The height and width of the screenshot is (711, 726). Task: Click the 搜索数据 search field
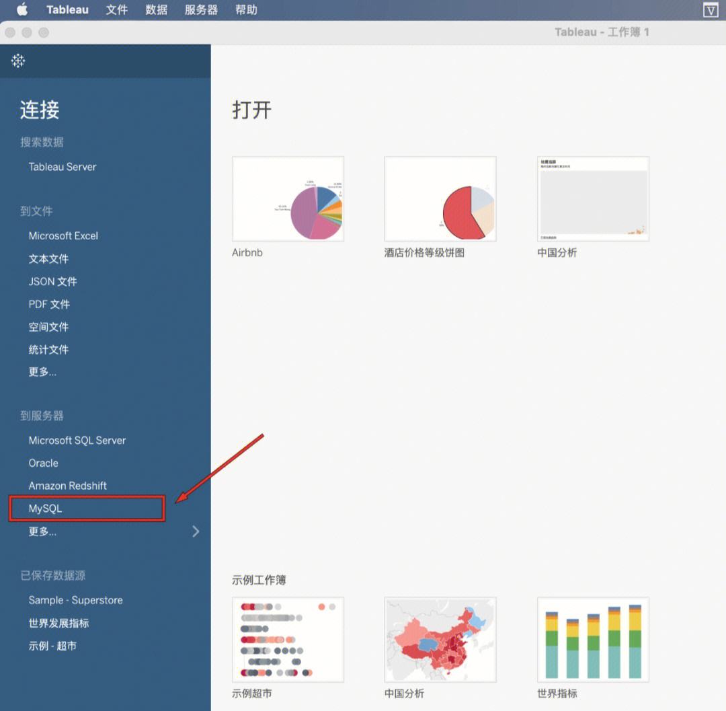coord(42,142)
